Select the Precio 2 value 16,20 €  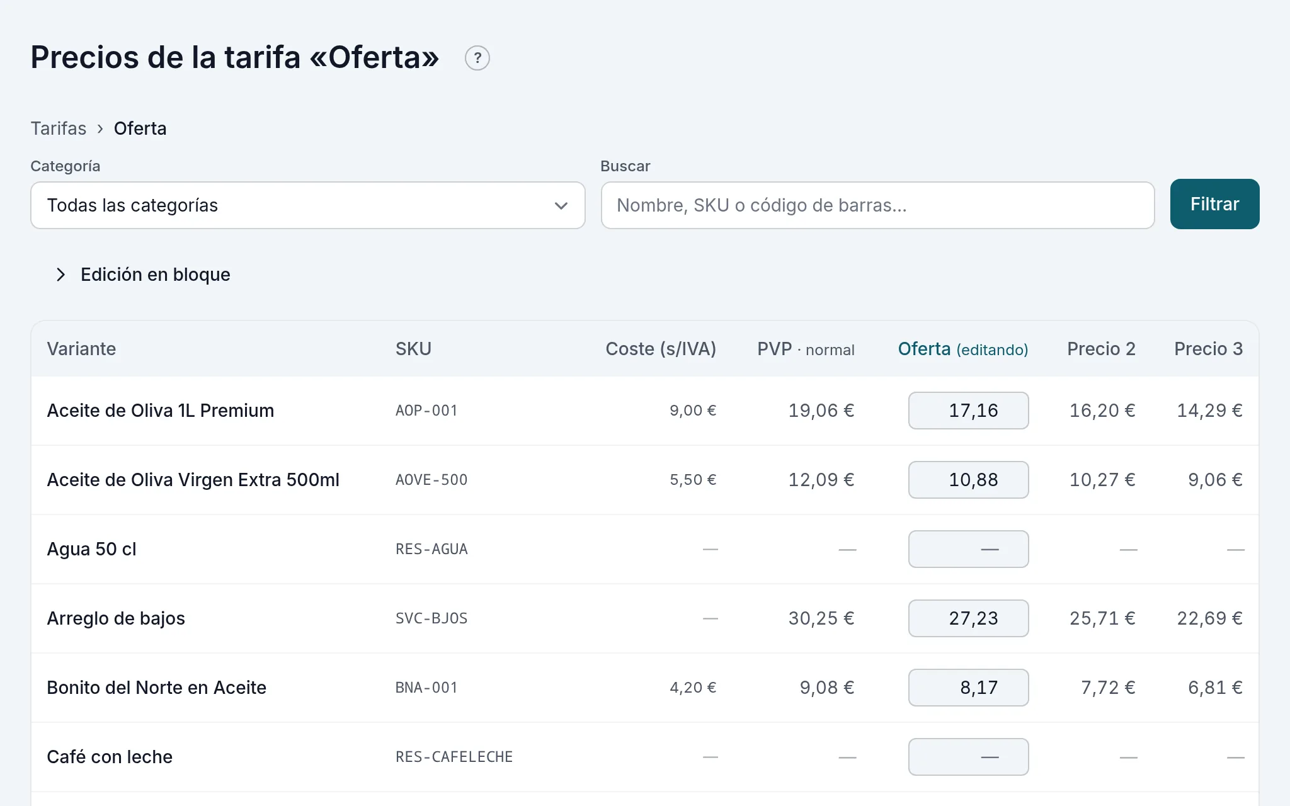(1102, 411)
